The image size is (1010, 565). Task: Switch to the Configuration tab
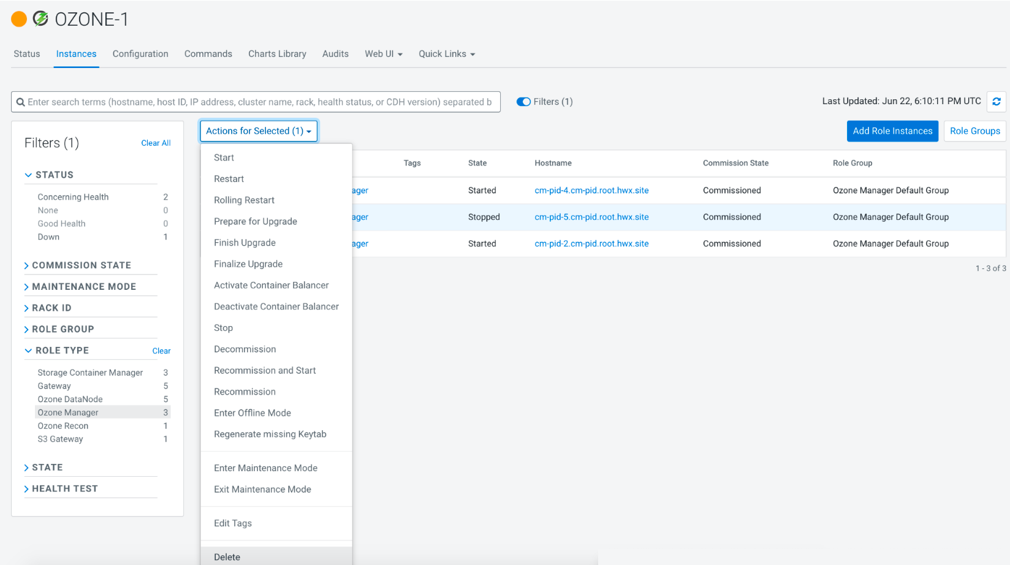(x=140, y=54)
